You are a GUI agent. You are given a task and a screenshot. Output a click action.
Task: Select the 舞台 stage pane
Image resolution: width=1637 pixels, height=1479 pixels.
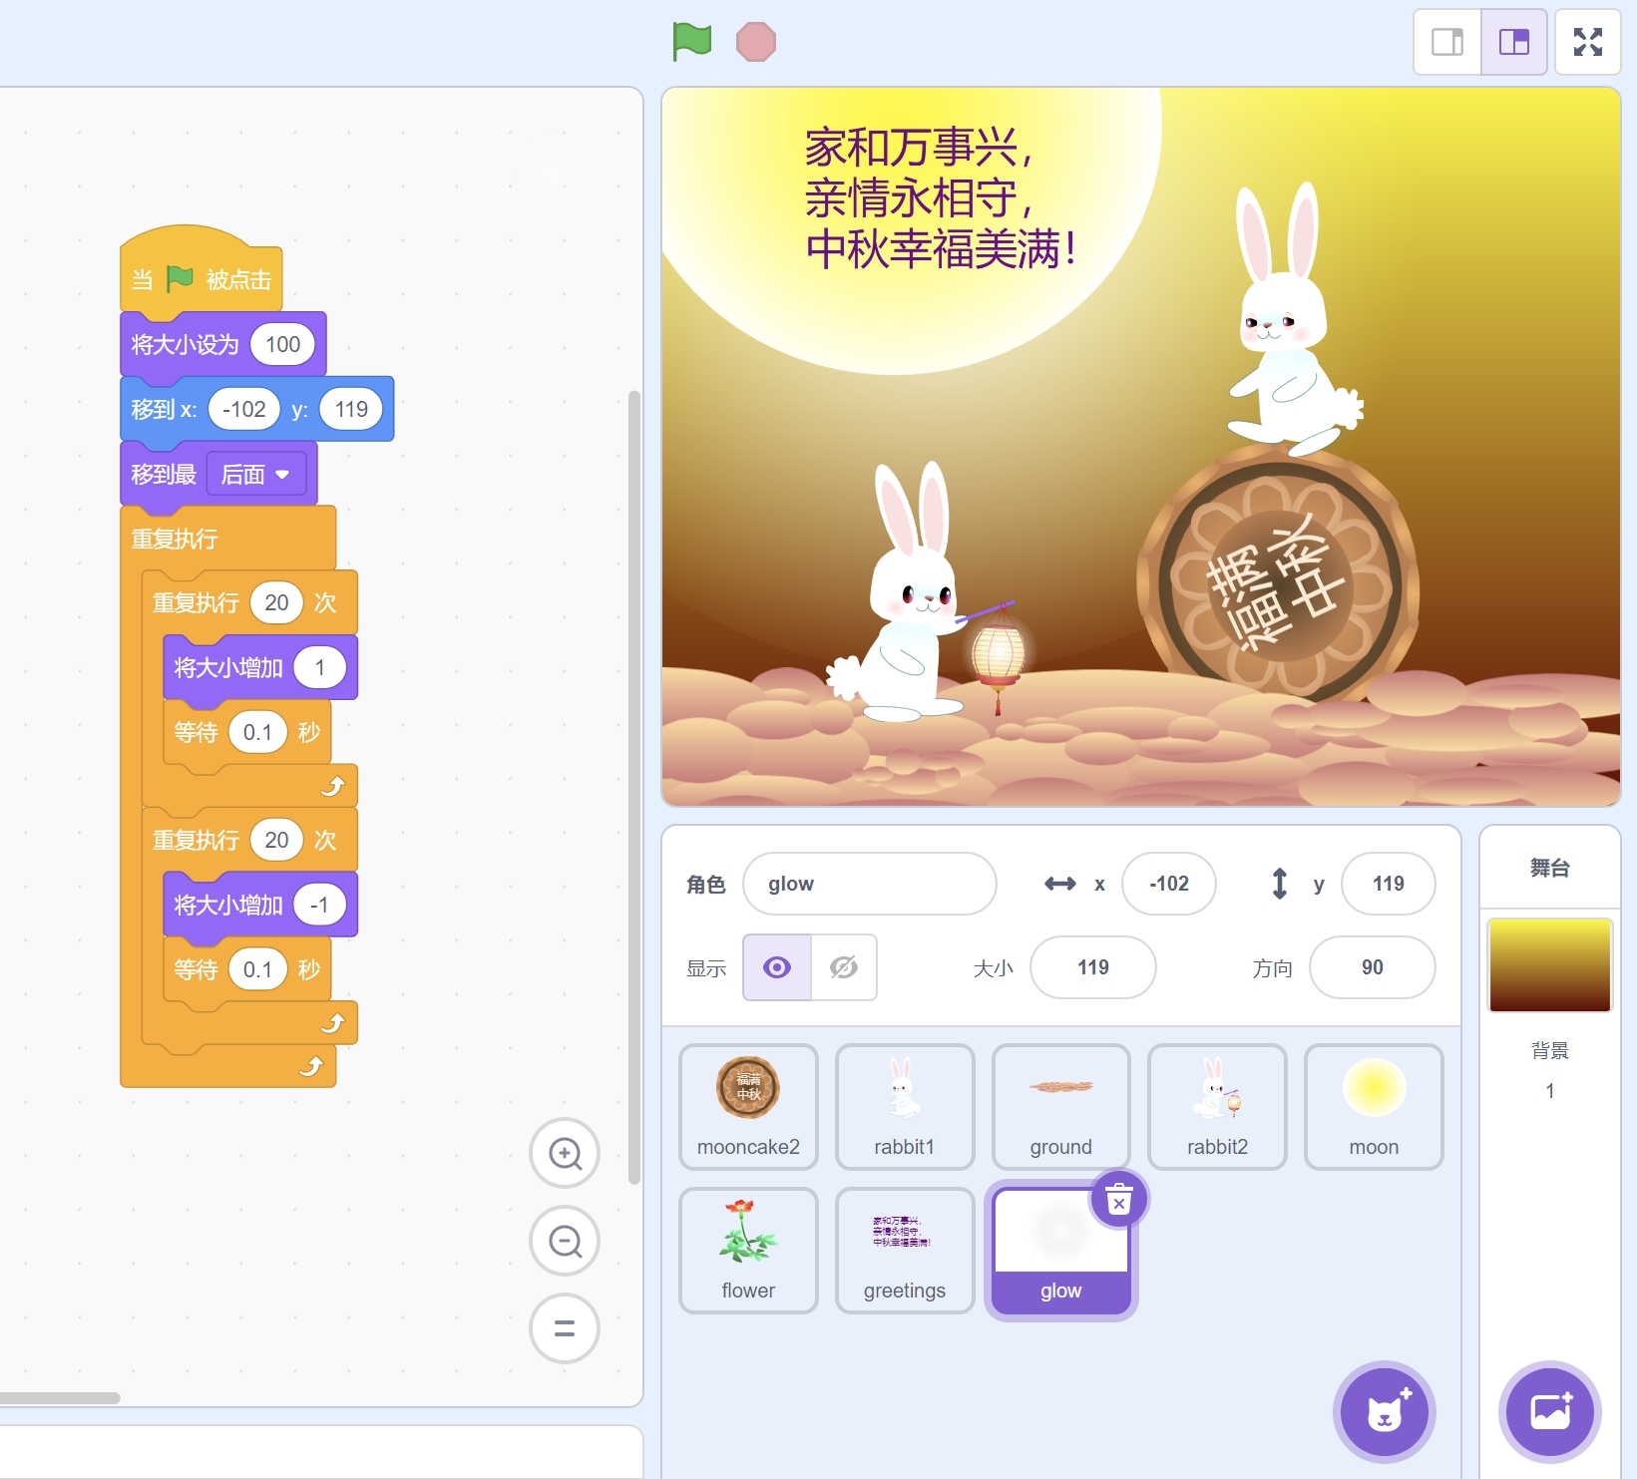pyautogui.click(x=1549, y=869)
